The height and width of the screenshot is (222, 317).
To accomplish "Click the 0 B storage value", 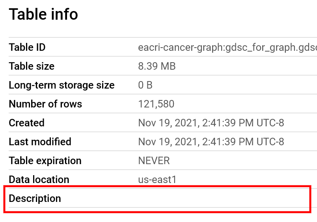I will pyautogui.click(x=145, y=85).
